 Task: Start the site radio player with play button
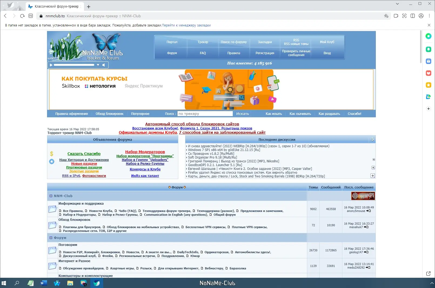51,65
